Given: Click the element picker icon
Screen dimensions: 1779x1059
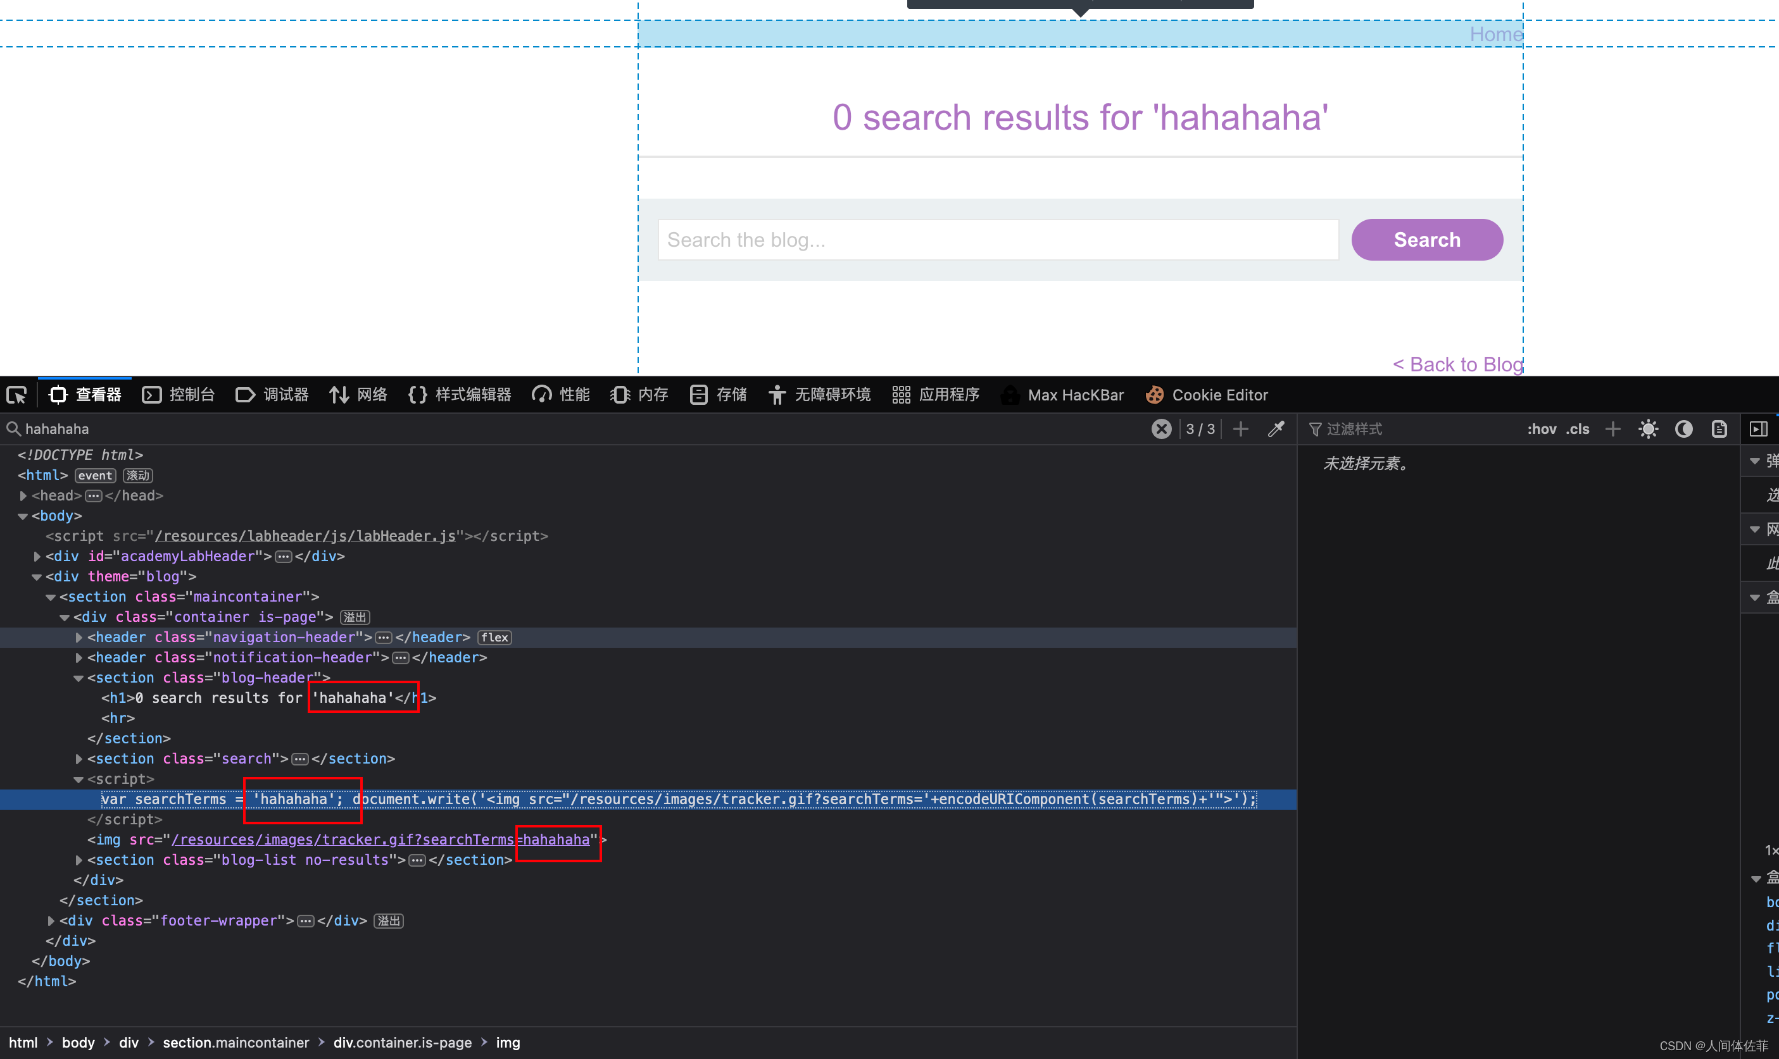Looking at the screenshot, I should coord(16,395).
